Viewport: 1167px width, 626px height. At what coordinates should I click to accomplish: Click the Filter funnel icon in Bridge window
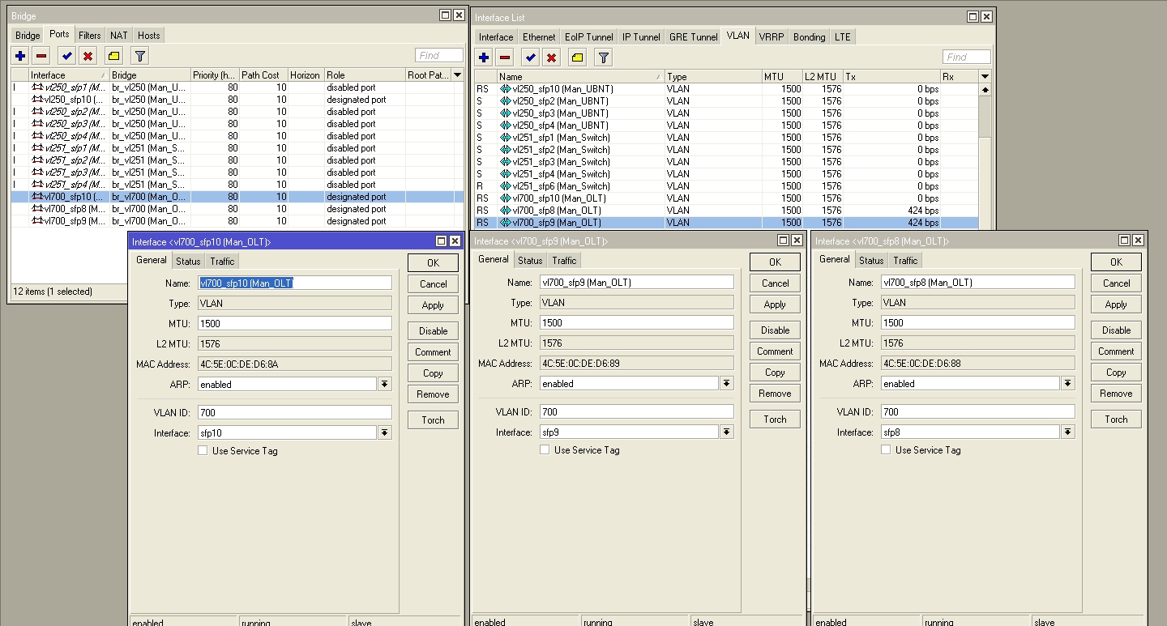tap(139, 56)
